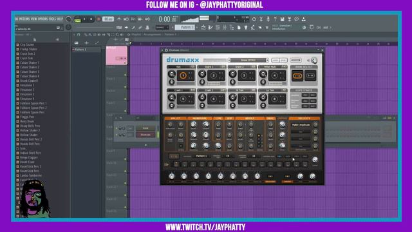Open the TOOLS menu
This screenshot has height=232, width=412.
[52, 19]
